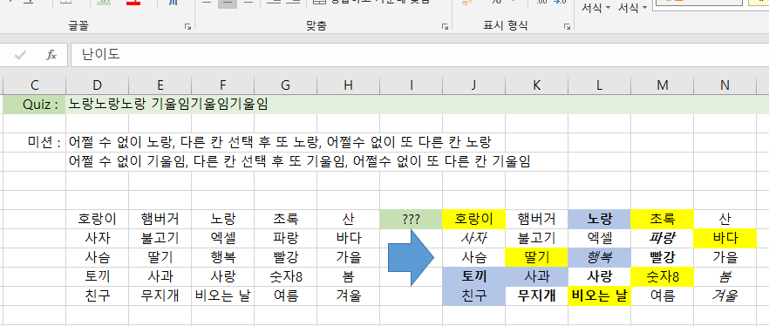The width and height of the screenshot is (769, 326).
Task: Select yellow '비오는 날' cell in column L
Action: [x=599, y=295]
